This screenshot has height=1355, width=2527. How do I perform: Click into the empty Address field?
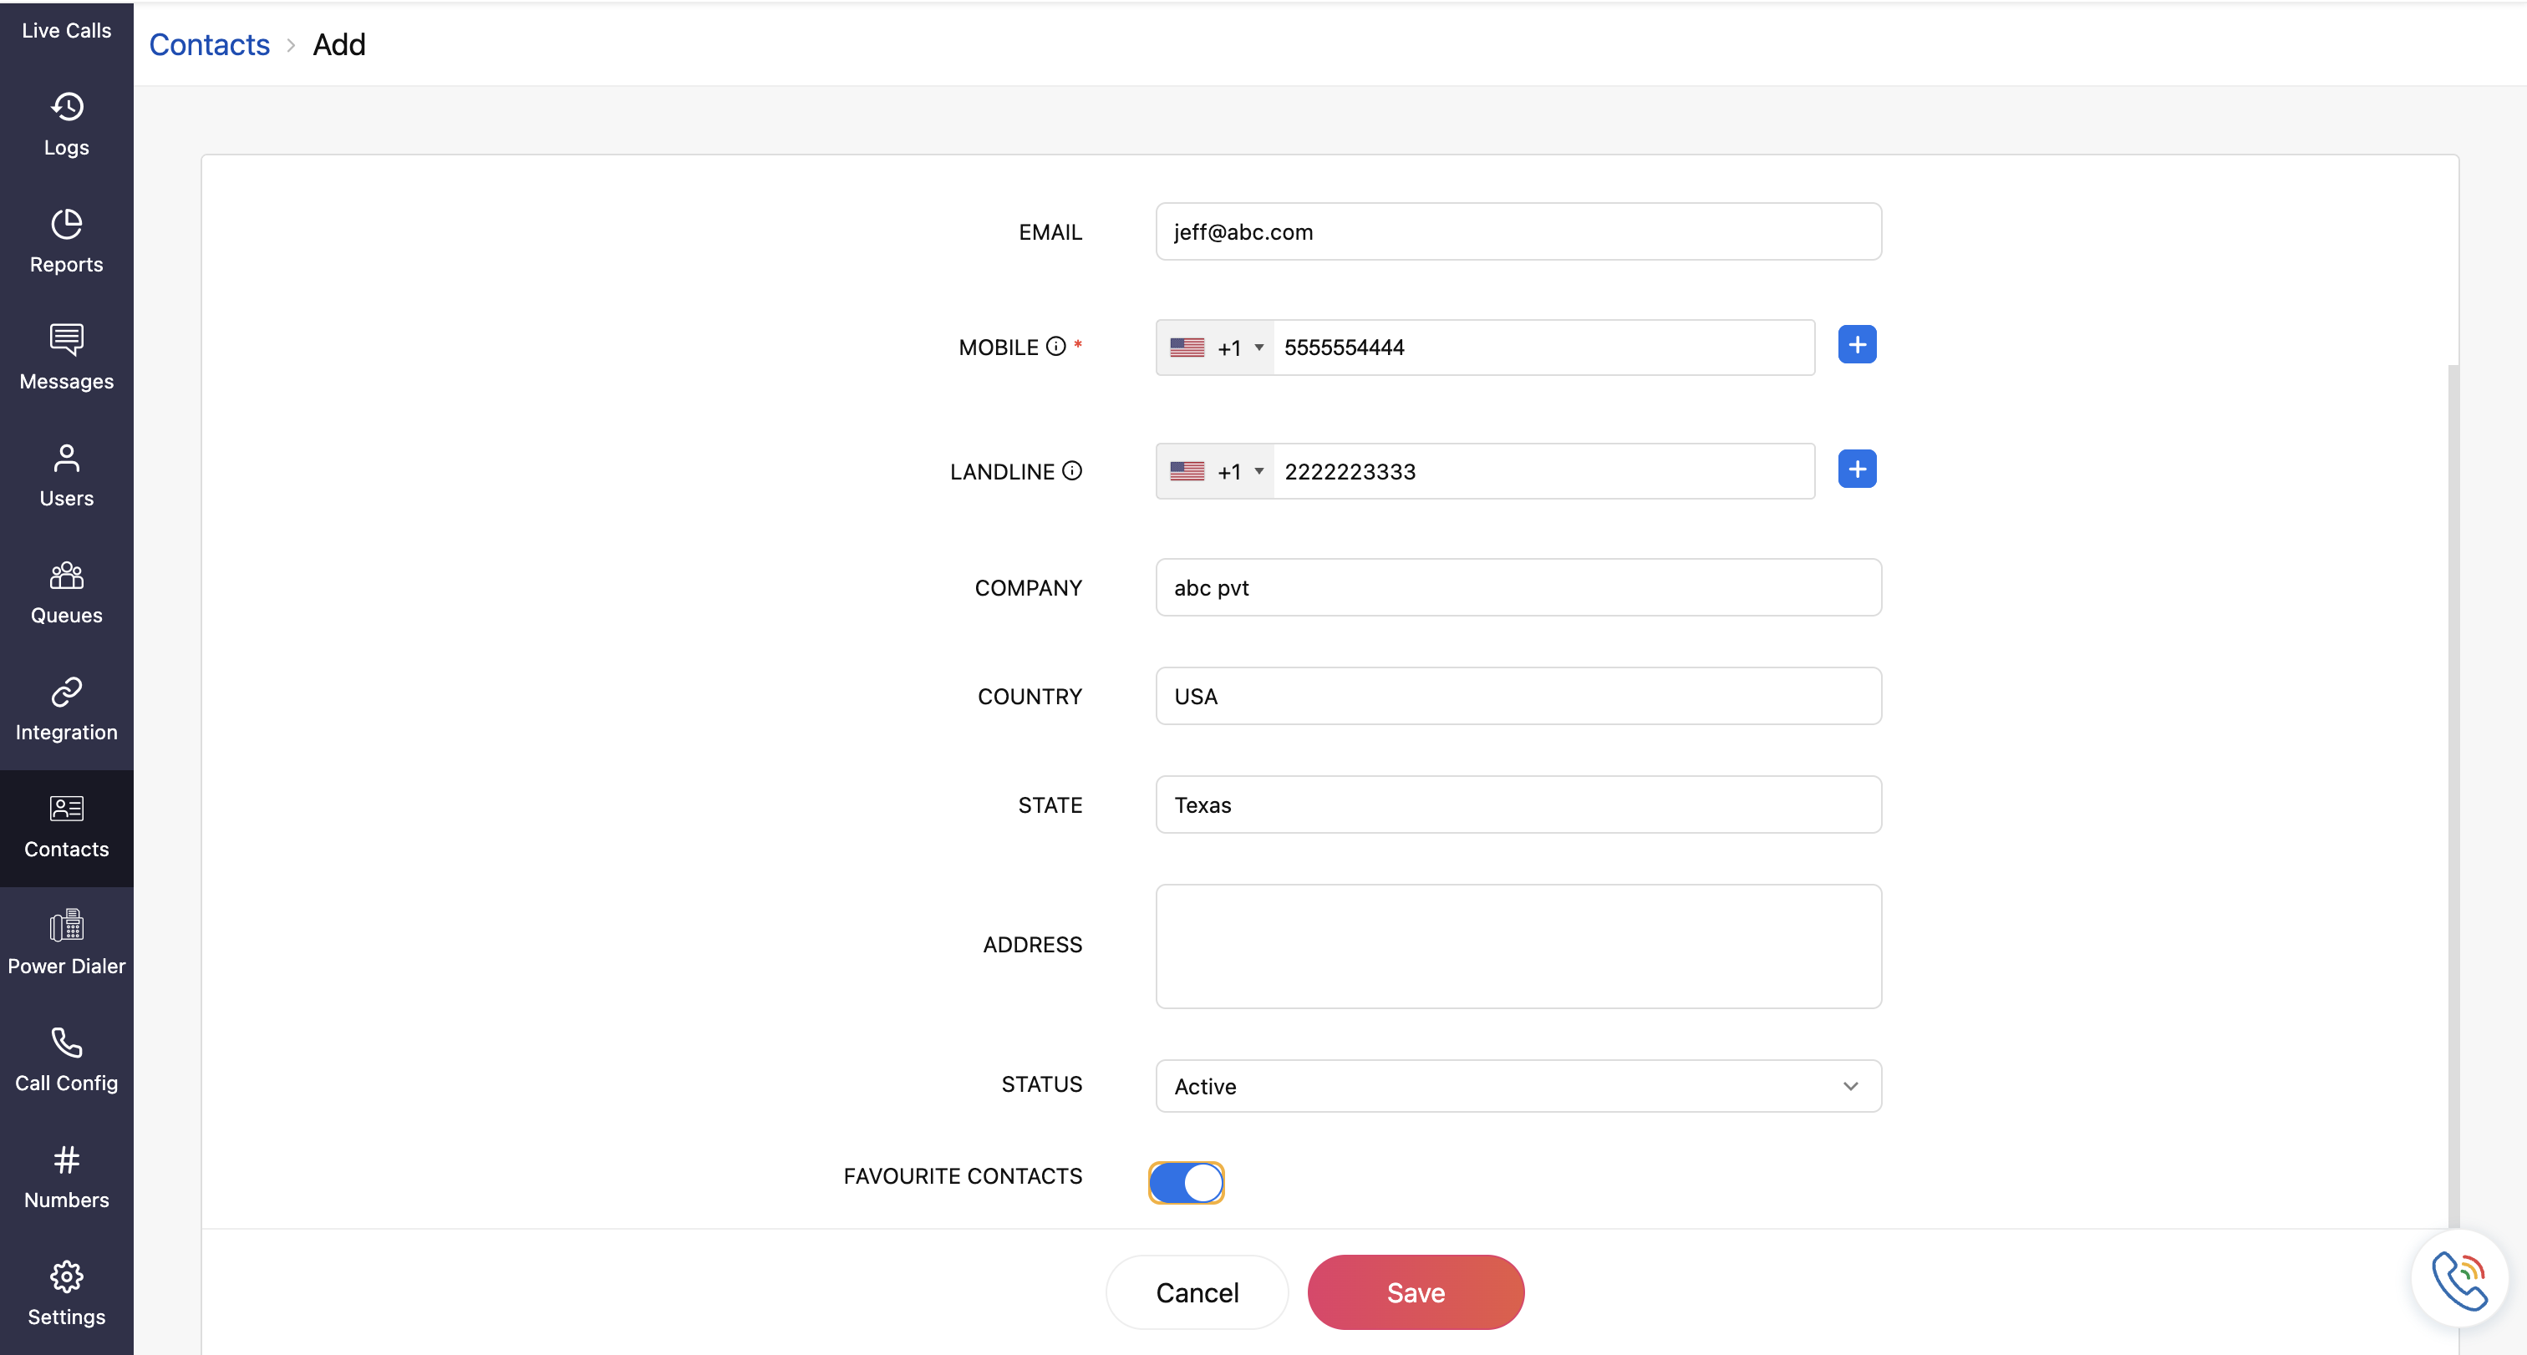[1518, 946]
